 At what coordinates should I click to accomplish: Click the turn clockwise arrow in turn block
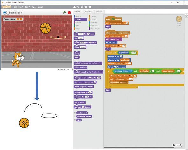(x=114, y=67)
